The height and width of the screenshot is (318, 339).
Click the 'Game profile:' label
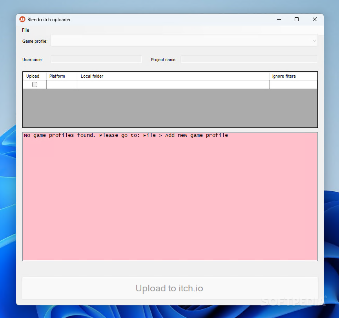pyautogui.click(x=35, y=41)
